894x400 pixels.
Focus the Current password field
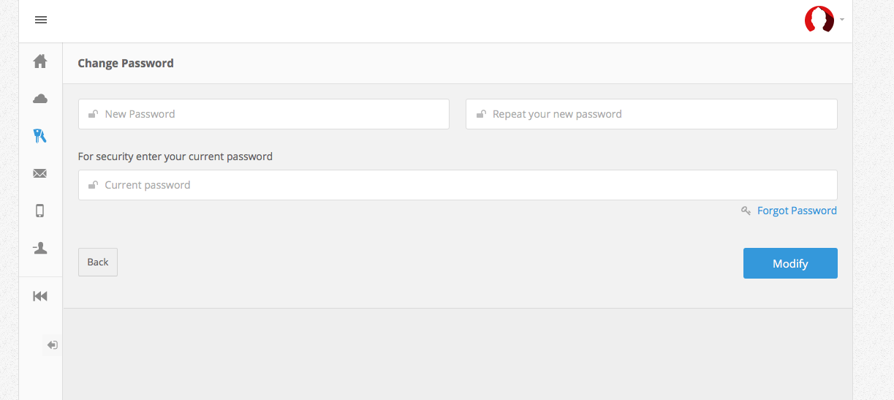point(468,185)
